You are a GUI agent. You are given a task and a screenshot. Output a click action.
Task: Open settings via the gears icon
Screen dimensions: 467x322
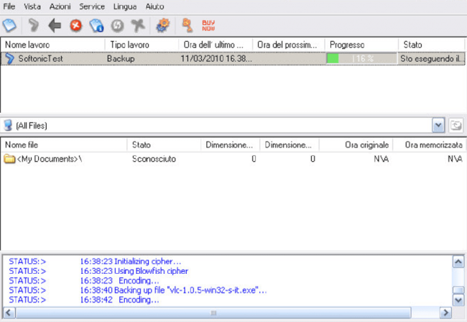(163, 25)
